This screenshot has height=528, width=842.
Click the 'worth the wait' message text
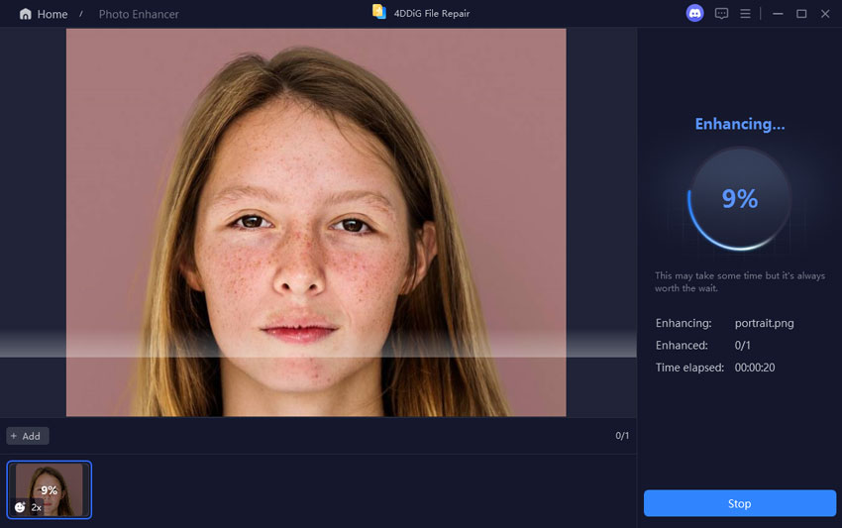[739, 282]
